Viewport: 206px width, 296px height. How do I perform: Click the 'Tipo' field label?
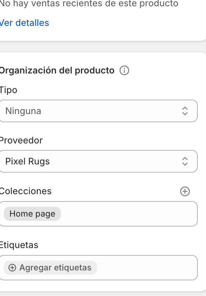pyautogui.click(x=8, y=90)
